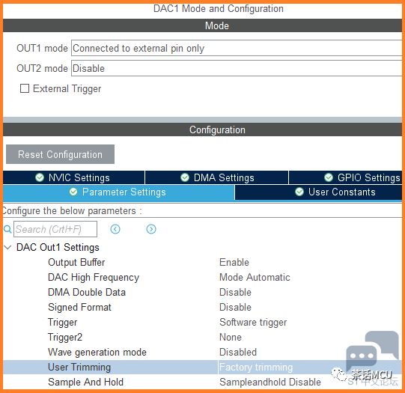Click the Reset Configuration button
This screenshot has height=393, width=405.
[x=60, y=154]
